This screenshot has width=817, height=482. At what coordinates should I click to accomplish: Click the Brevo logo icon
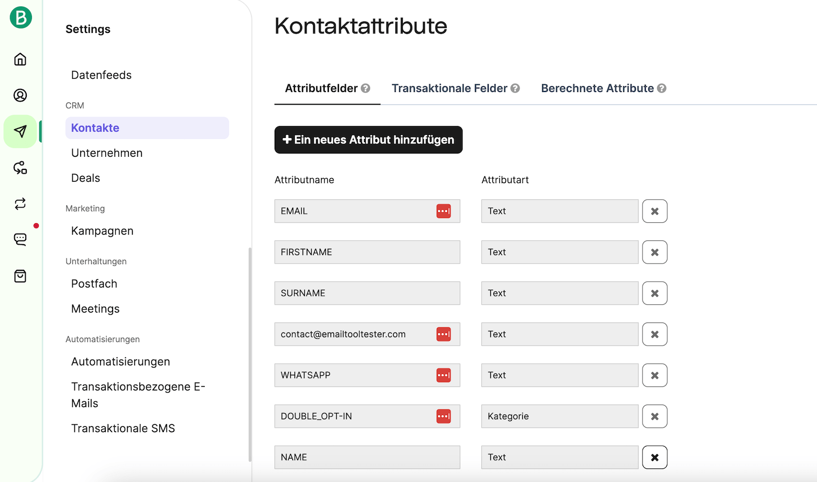[21, 18]
